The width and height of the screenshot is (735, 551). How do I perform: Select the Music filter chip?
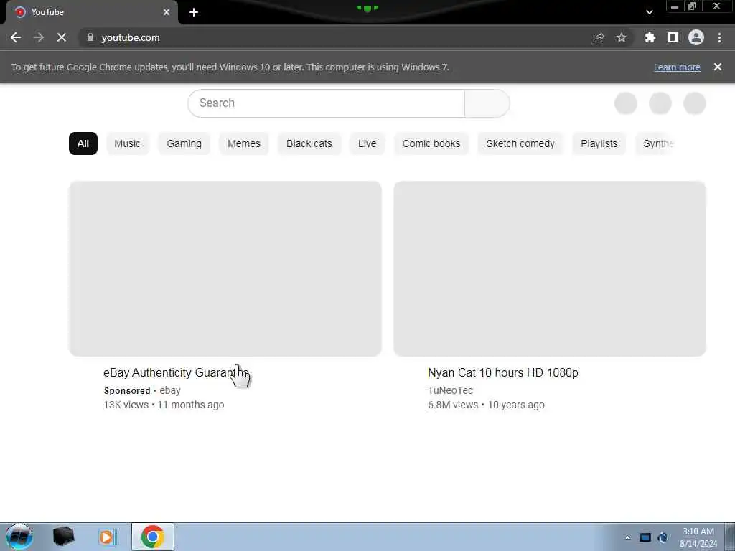[127, 143]
